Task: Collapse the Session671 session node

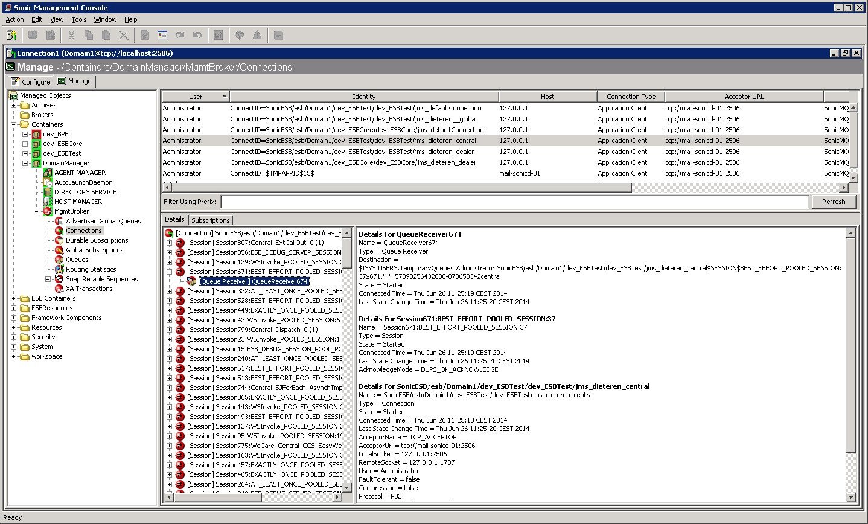Action: point(170,272)
